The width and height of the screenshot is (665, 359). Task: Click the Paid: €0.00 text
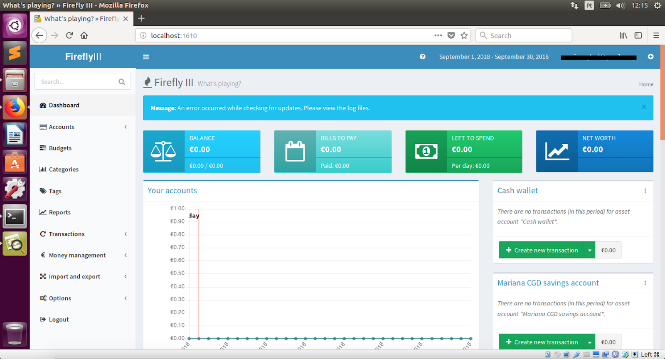click(x=335, y=166)
